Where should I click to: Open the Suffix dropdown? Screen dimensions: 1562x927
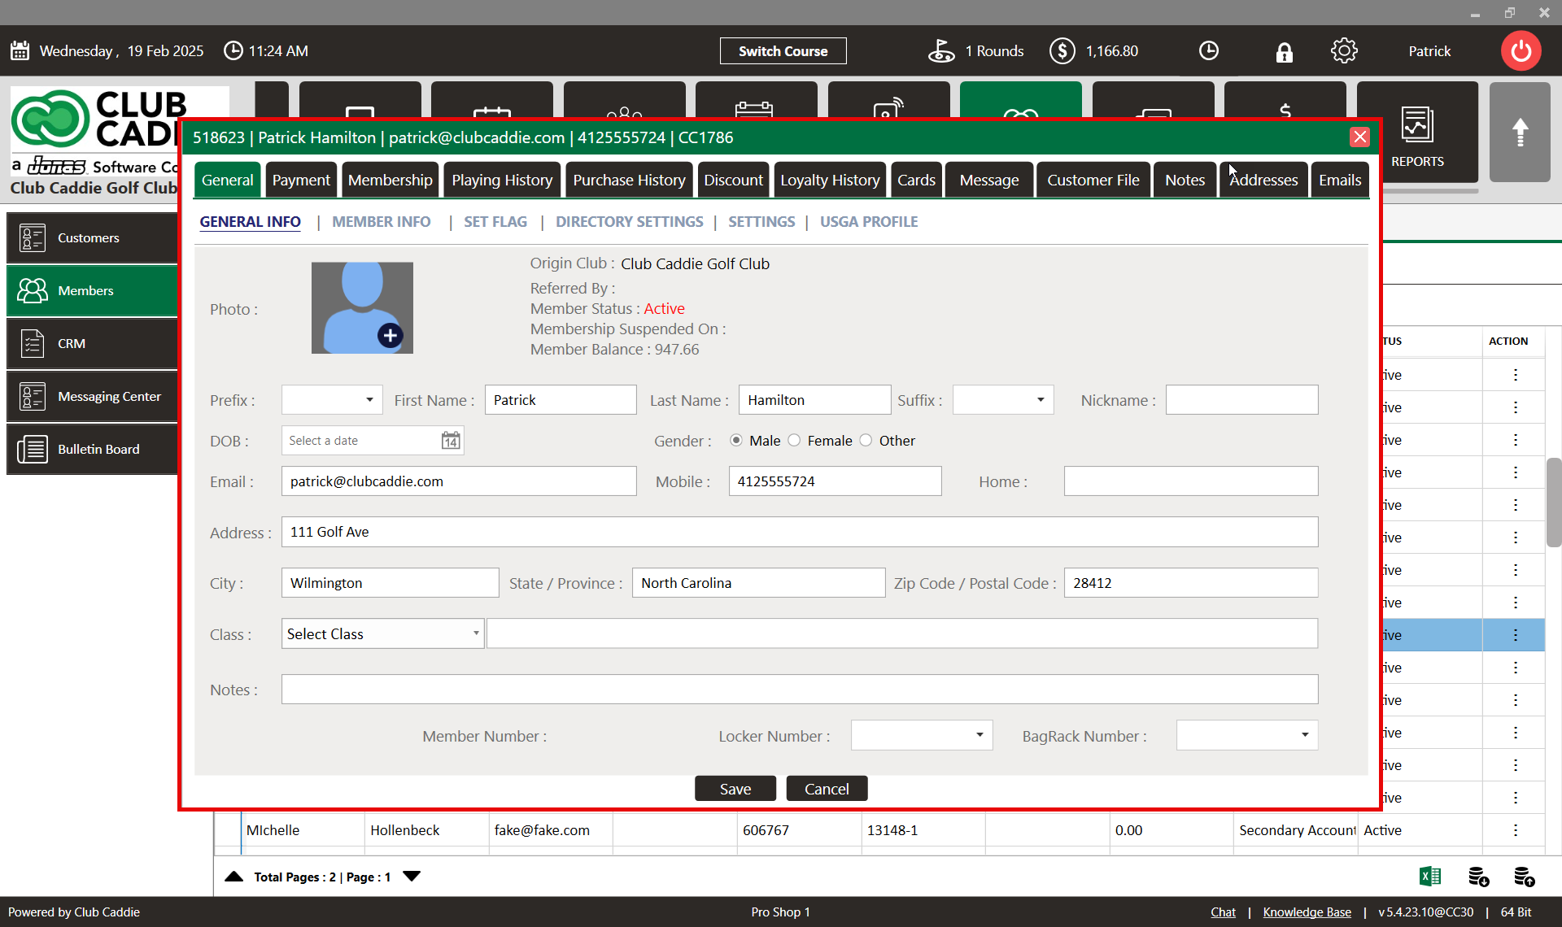click(1003, 400)
